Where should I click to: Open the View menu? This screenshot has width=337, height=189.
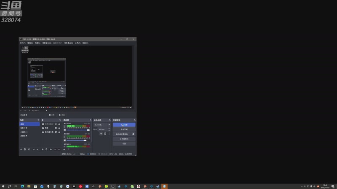(x=37, y=43)
